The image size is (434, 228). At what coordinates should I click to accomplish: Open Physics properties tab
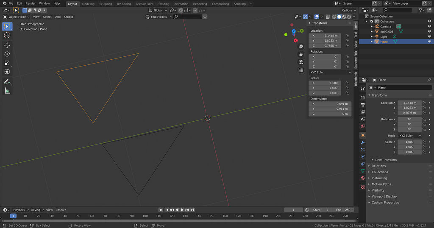[363, 157]
